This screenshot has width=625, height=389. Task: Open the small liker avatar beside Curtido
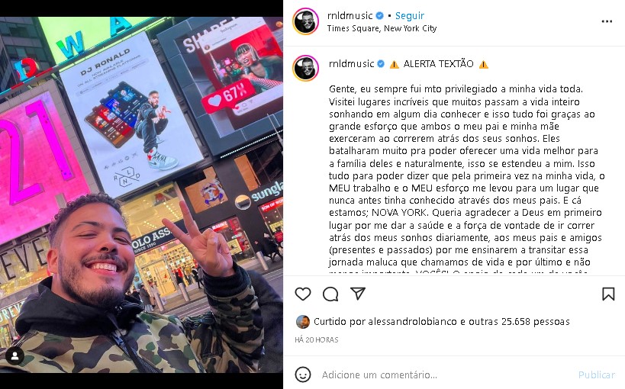[303, 322]
